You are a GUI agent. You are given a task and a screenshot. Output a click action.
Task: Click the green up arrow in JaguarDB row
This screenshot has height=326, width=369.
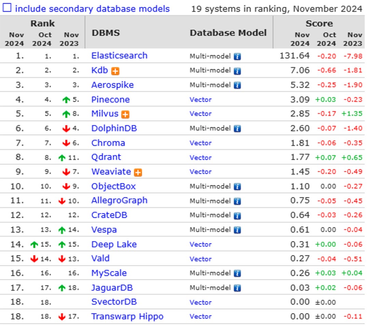(62, 288)
